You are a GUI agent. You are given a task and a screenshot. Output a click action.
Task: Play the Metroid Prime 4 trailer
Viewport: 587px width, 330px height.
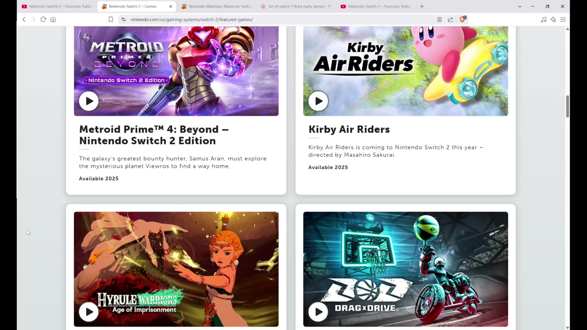click(89, 101)
